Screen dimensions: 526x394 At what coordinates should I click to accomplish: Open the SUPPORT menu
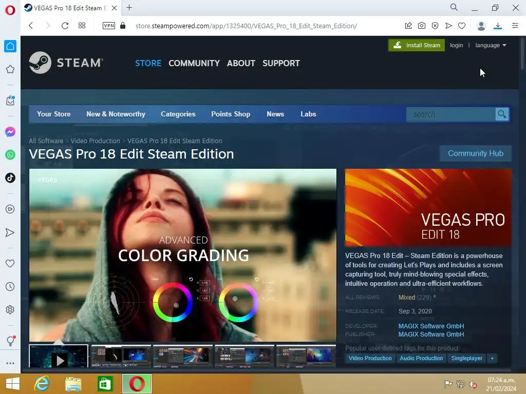click(281, 63)
